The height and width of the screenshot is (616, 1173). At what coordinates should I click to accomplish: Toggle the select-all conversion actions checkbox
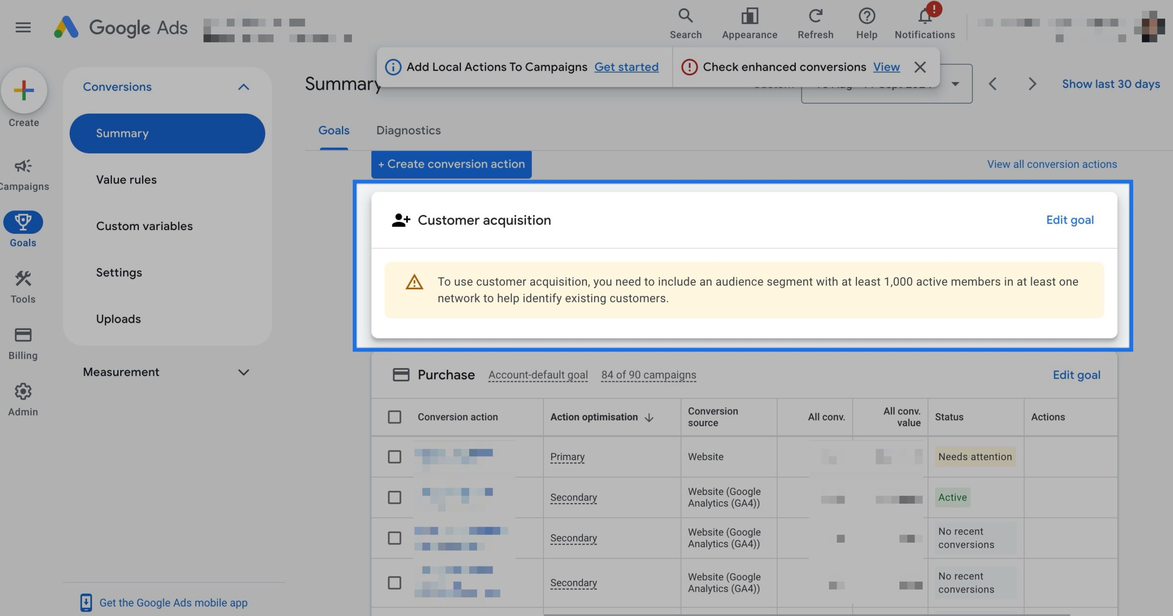[x=394, y=417]
